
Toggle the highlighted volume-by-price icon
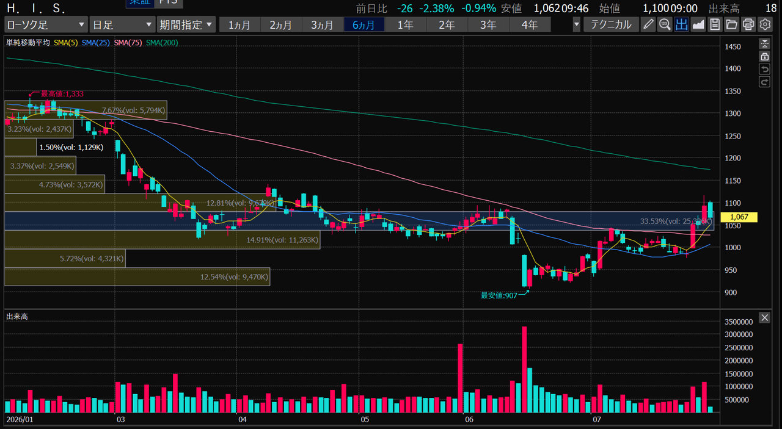coord(681,24)
